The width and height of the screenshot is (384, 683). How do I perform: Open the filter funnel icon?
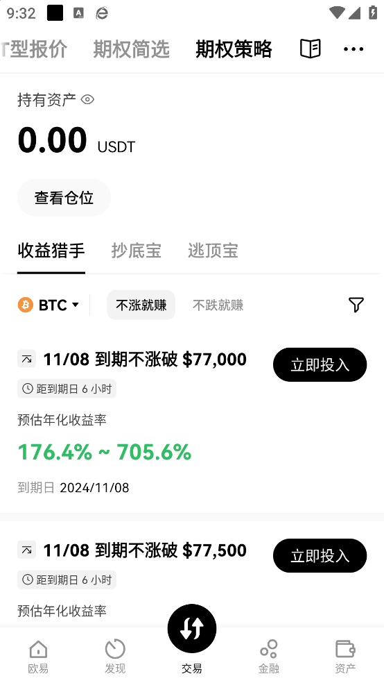coord(356,305)
